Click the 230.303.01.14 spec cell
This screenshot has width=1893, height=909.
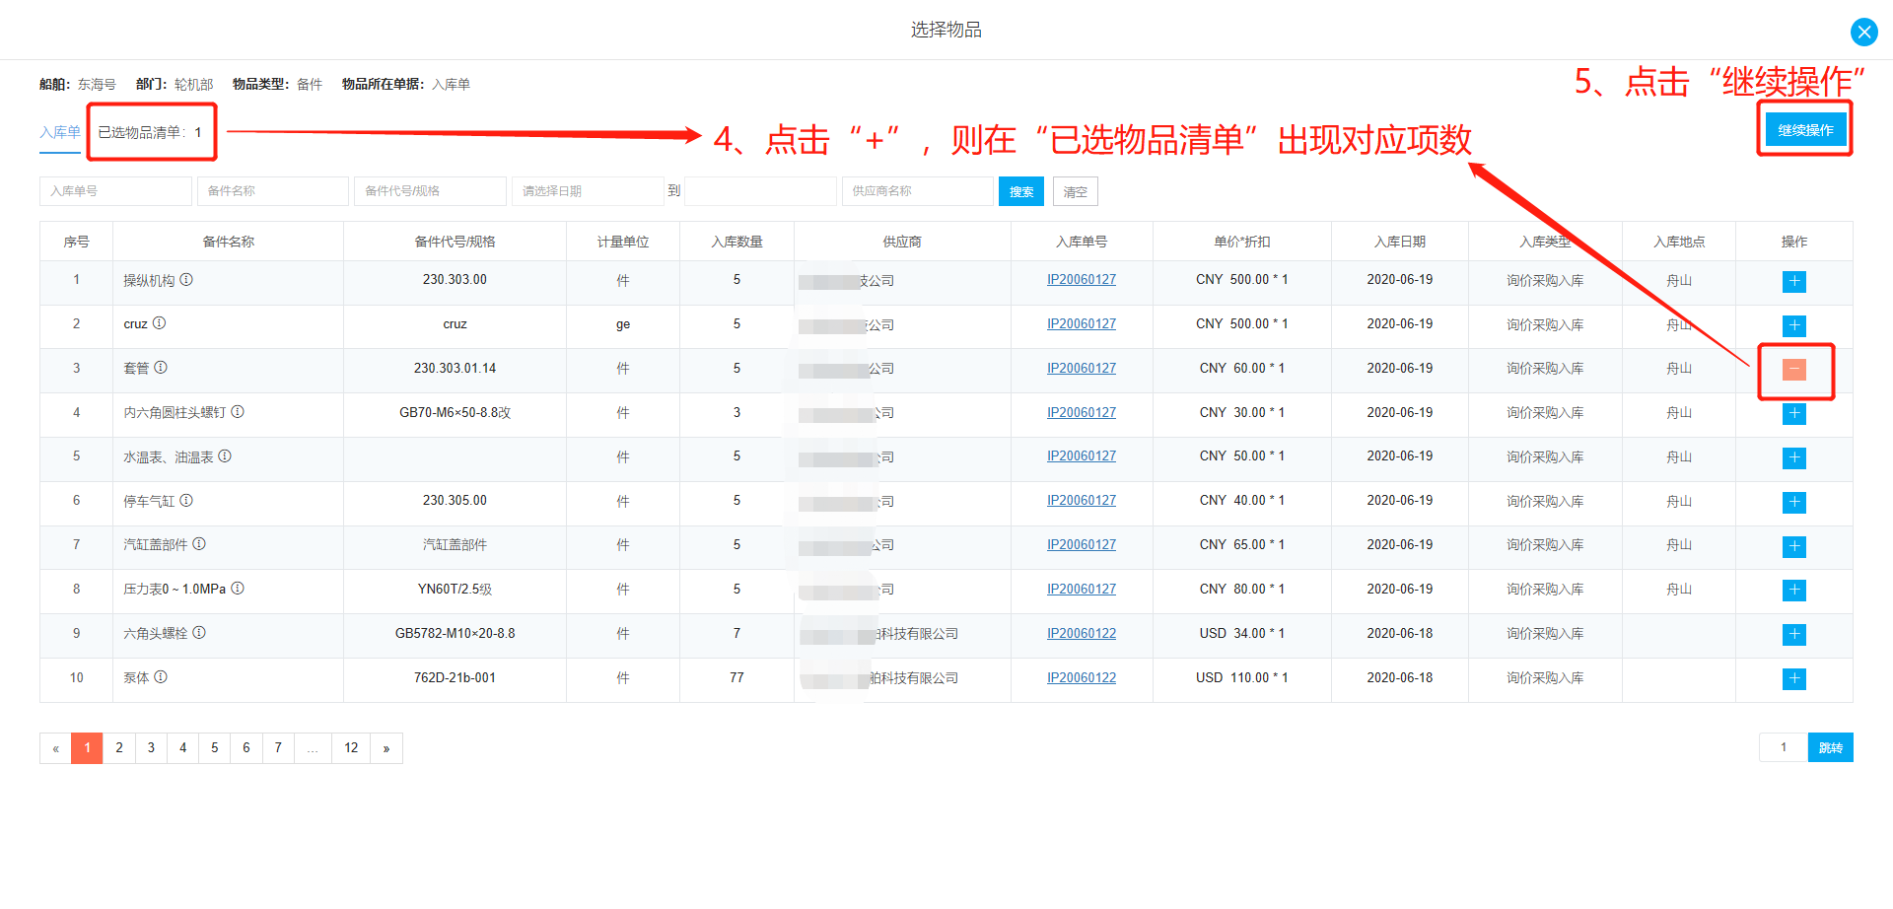455,369
